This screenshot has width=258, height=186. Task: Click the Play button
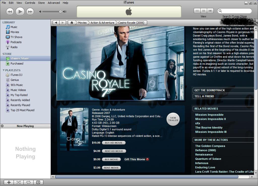(x=20, y=12)
